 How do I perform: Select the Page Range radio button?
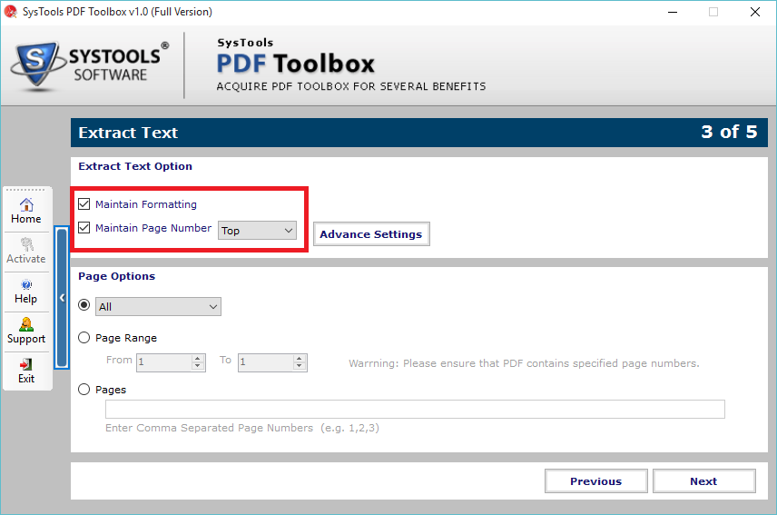[x=84, y=338]
